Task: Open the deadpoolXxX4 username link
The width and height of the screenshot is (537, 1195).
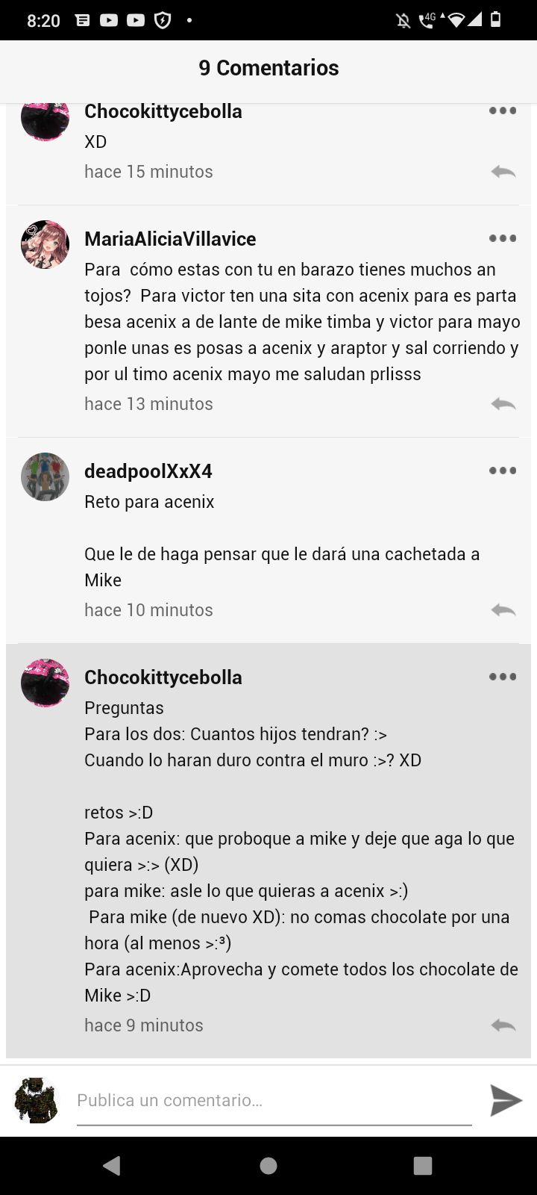Action: 148,471
